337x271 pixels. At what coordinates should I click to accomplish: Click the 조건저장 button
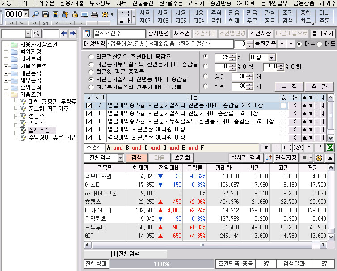[x=261, y=34]
